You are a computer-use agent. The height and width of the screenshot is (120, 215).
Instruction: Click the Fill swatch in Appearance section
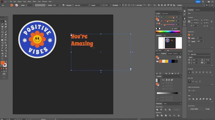189,35
